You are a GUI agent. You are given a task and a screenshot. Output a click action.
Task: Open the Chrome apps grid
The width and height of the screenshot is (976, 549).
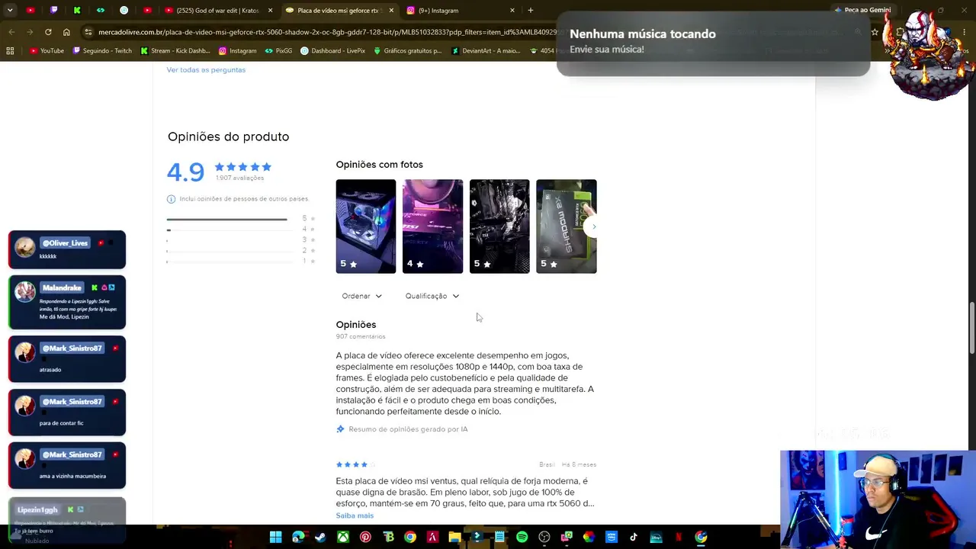click(x=10, y=51)
